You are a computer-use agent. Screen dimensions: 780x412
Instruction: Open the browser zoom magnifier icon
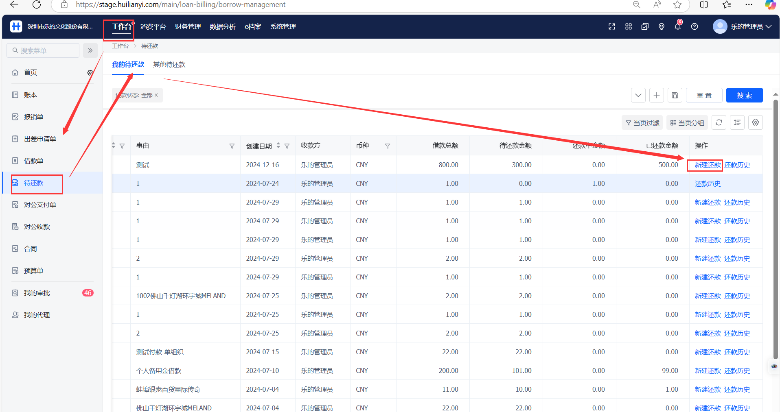[x=637, y=4]
